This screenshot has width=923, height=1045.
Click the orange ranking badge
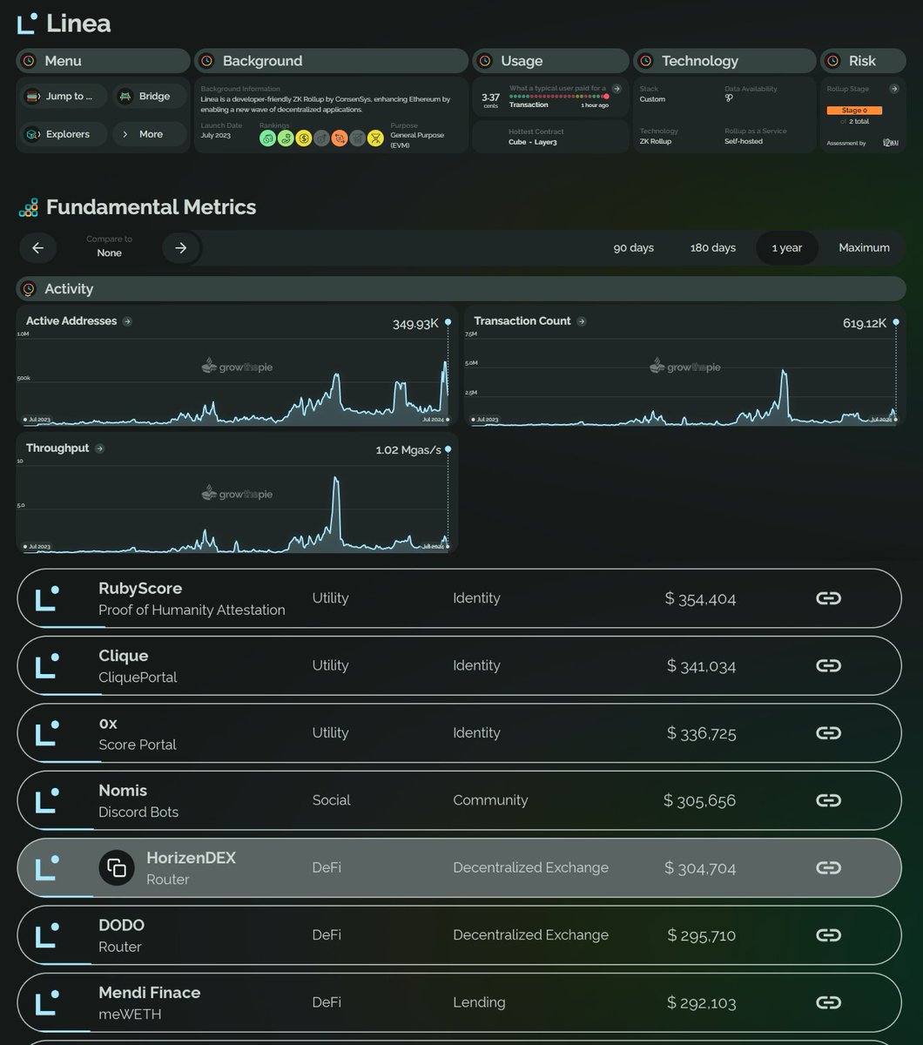pos(340,138)
